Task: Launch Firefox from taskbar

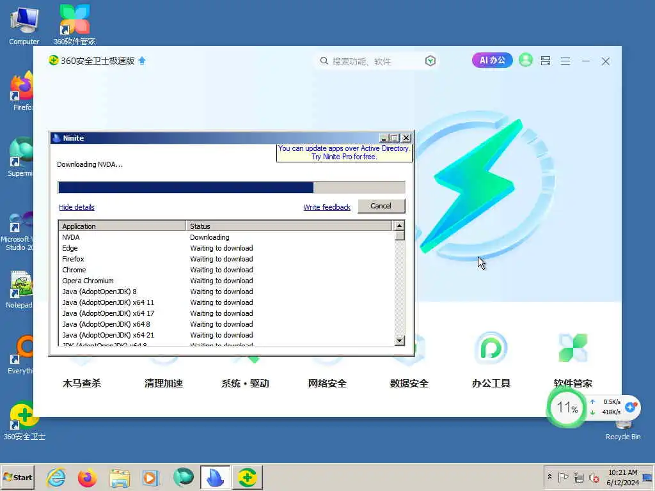Action: tap(87, 477)
